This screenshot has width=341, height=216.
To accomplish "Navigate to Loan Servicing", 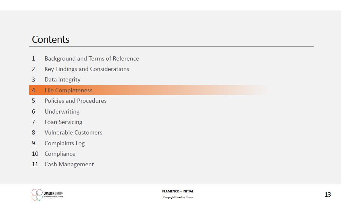I will pyautogui.click(x=63, y=122).
